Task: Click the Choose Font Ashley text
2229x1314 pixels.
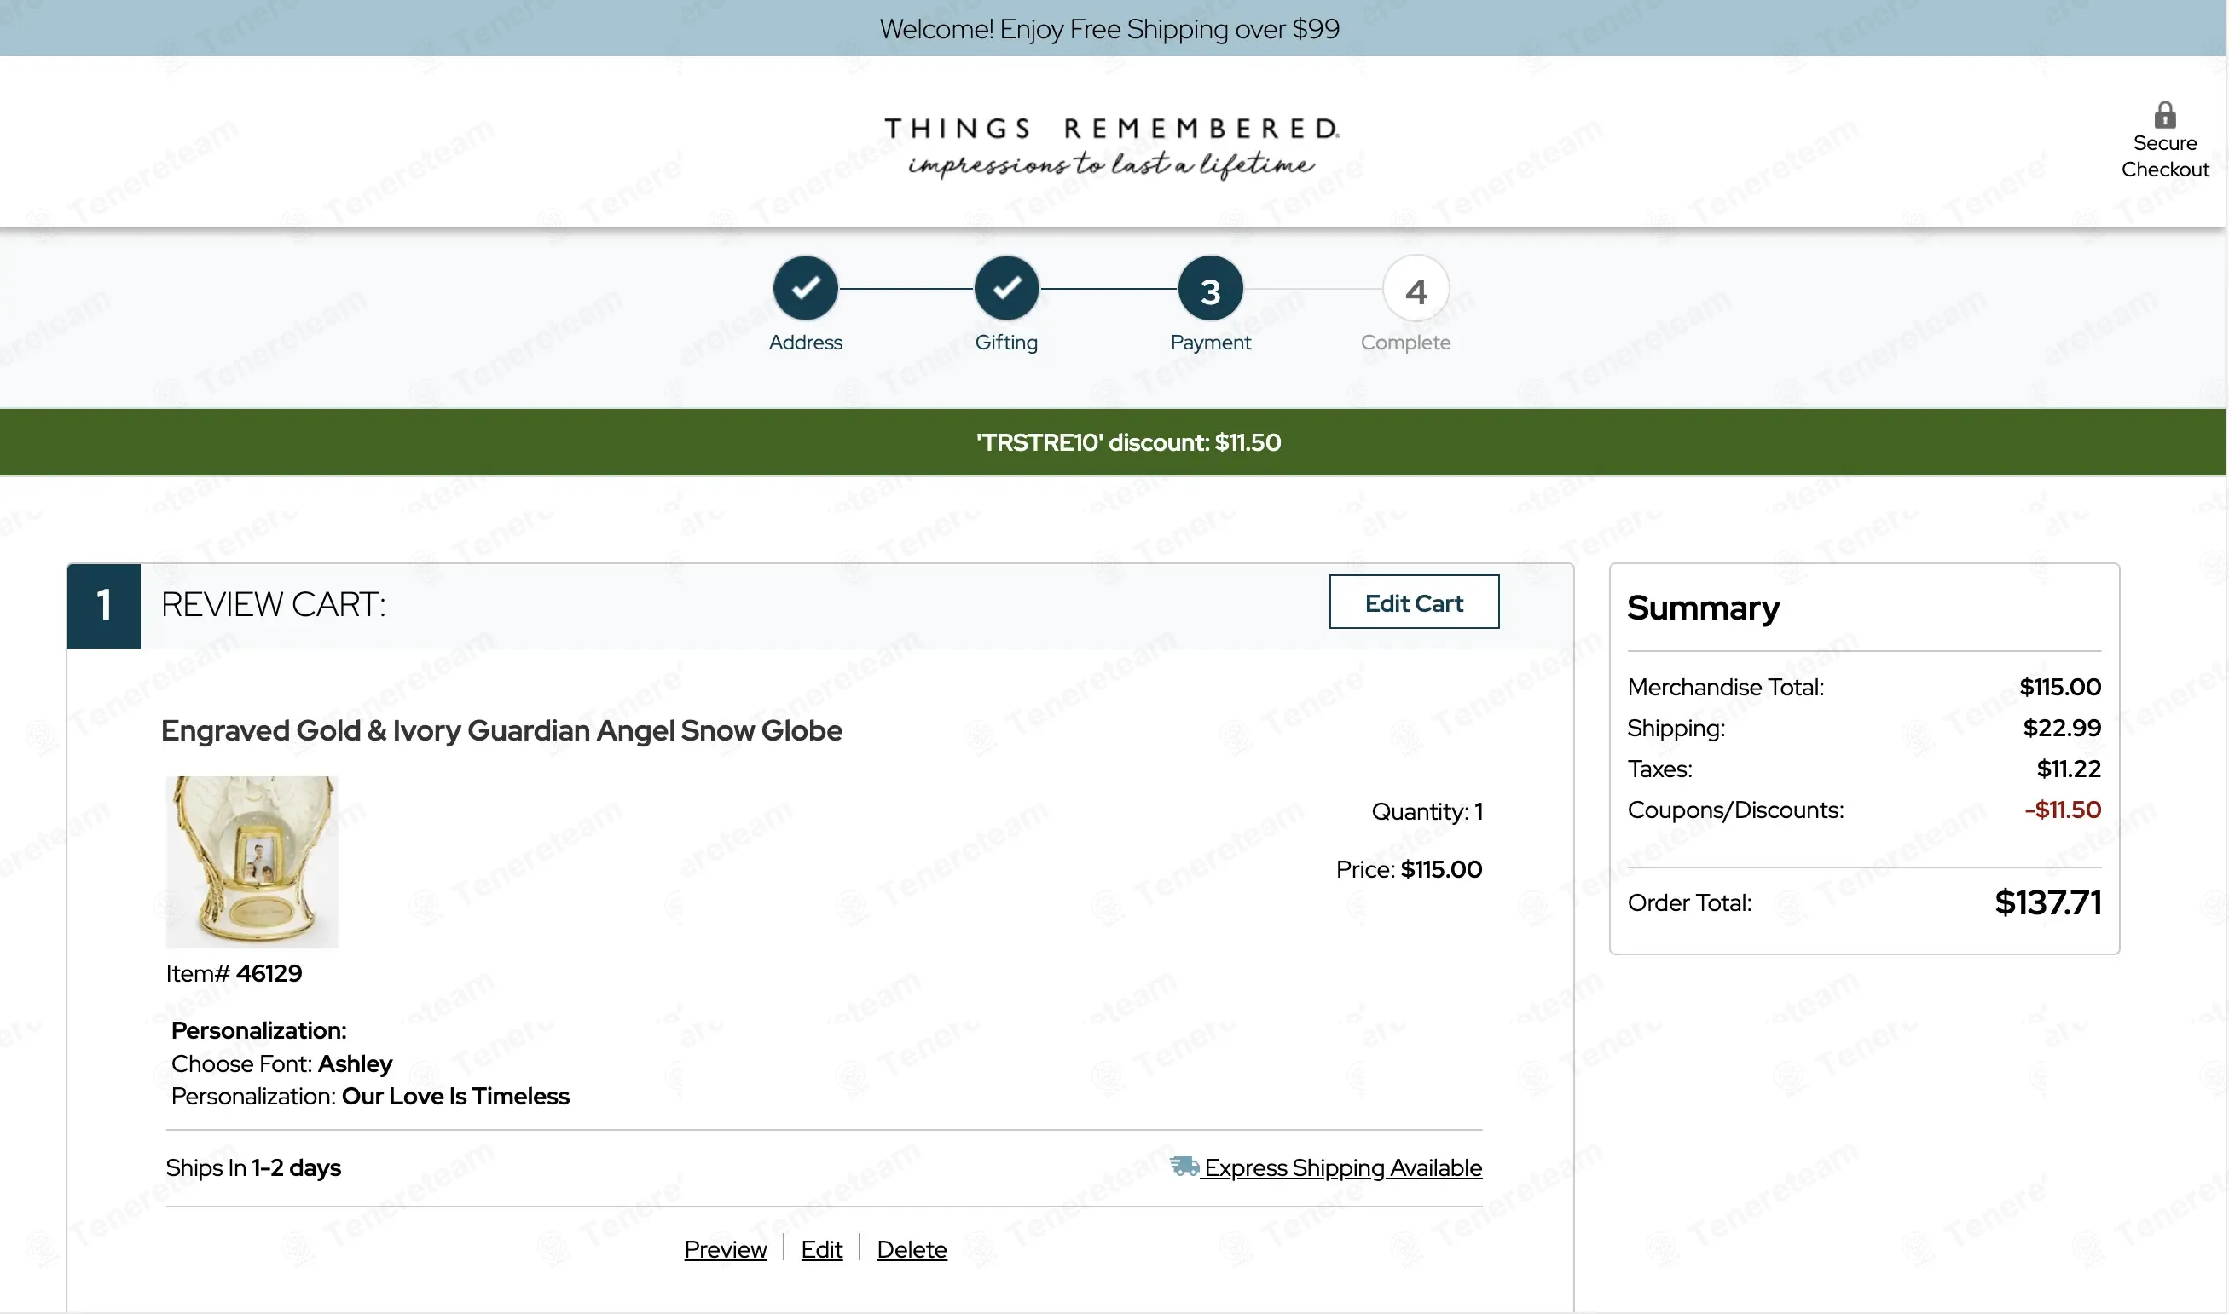Action: pos(281,1063)
